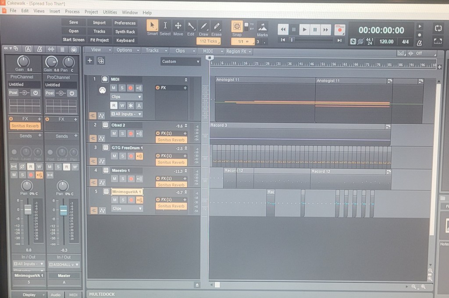Solo the GTG FreeDrum 1 track
This screenshot has width=449, height=298.
(122, 156)
